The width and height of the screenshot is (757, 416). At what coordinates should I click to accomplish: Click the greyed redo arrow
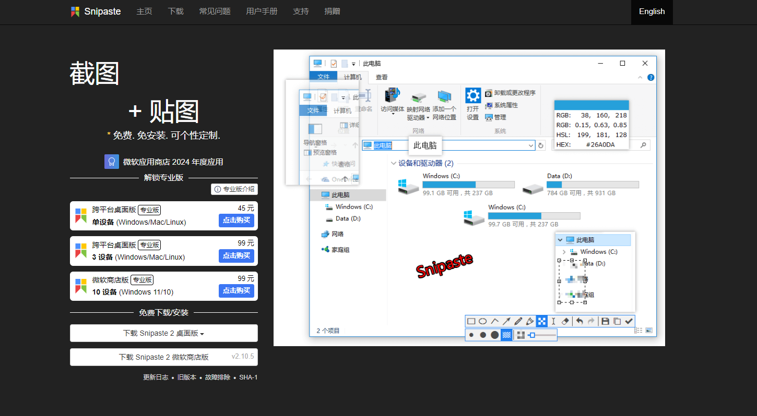[x=591, y=321]
